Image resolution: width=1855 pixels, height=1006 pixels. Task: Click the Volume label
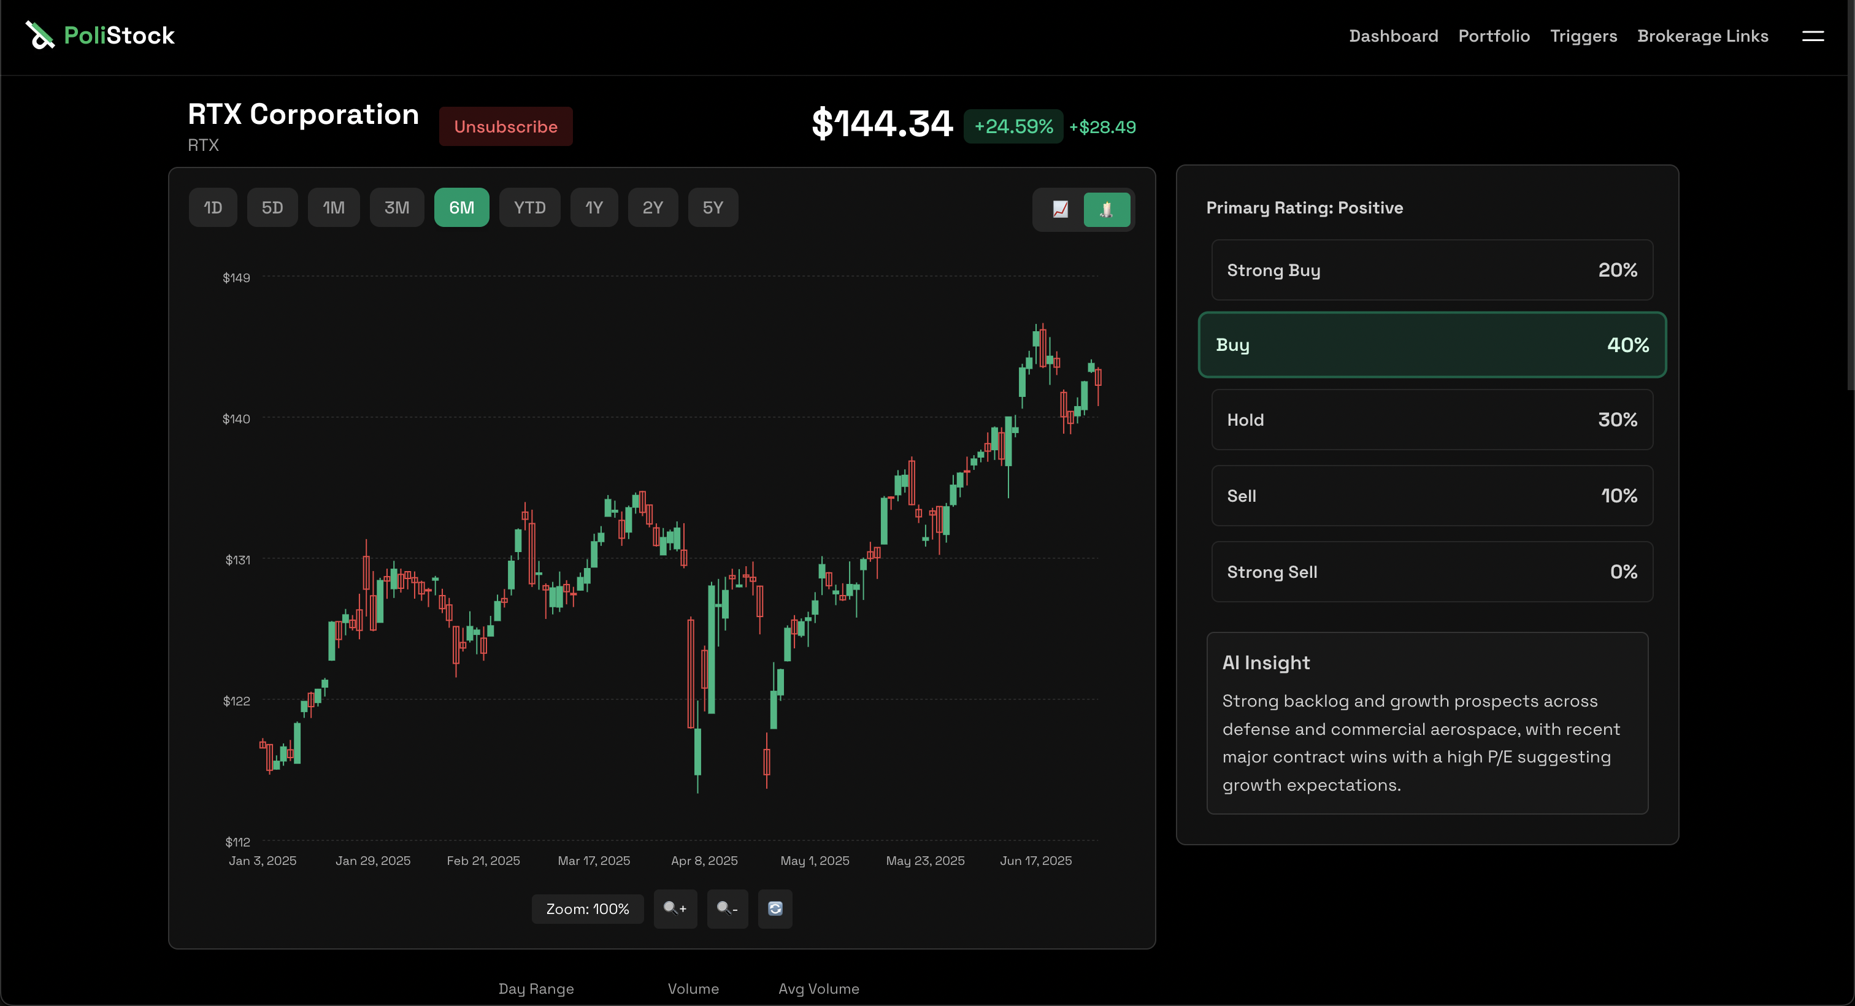point(693,989)
